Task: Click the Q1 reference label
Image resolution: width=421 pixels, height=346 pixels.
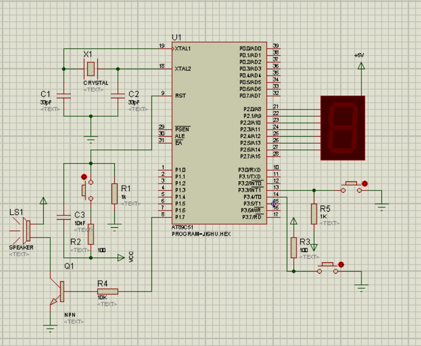Action: (x=69, y=266)
